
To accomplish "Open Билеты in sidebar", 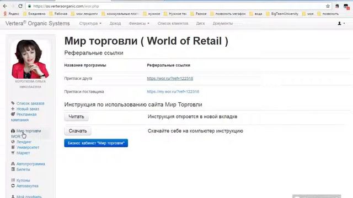I will (23, 169).
